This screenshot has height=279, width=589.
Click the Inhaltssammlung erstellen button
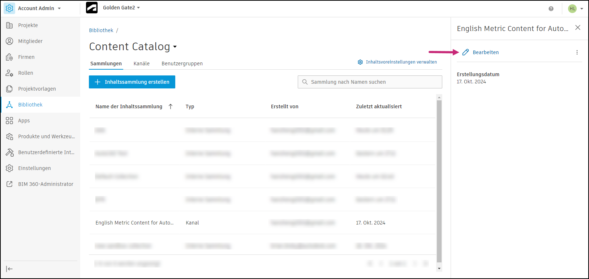[x=132, y=82]
